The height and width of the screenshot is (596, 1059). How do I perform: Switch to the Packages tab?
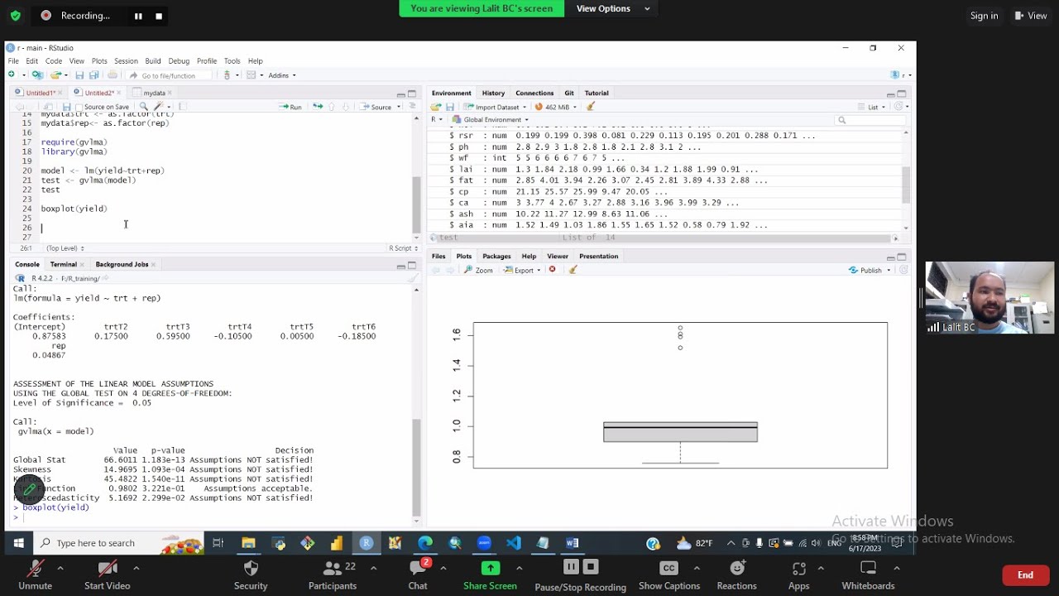click(x=496, y=257)
